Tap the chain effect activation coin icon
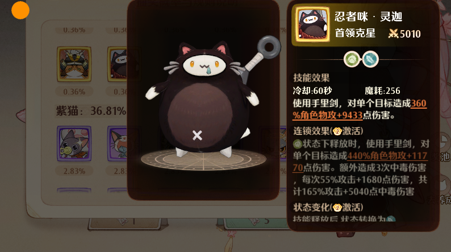The image size is (451, 252). click(337, 131)
